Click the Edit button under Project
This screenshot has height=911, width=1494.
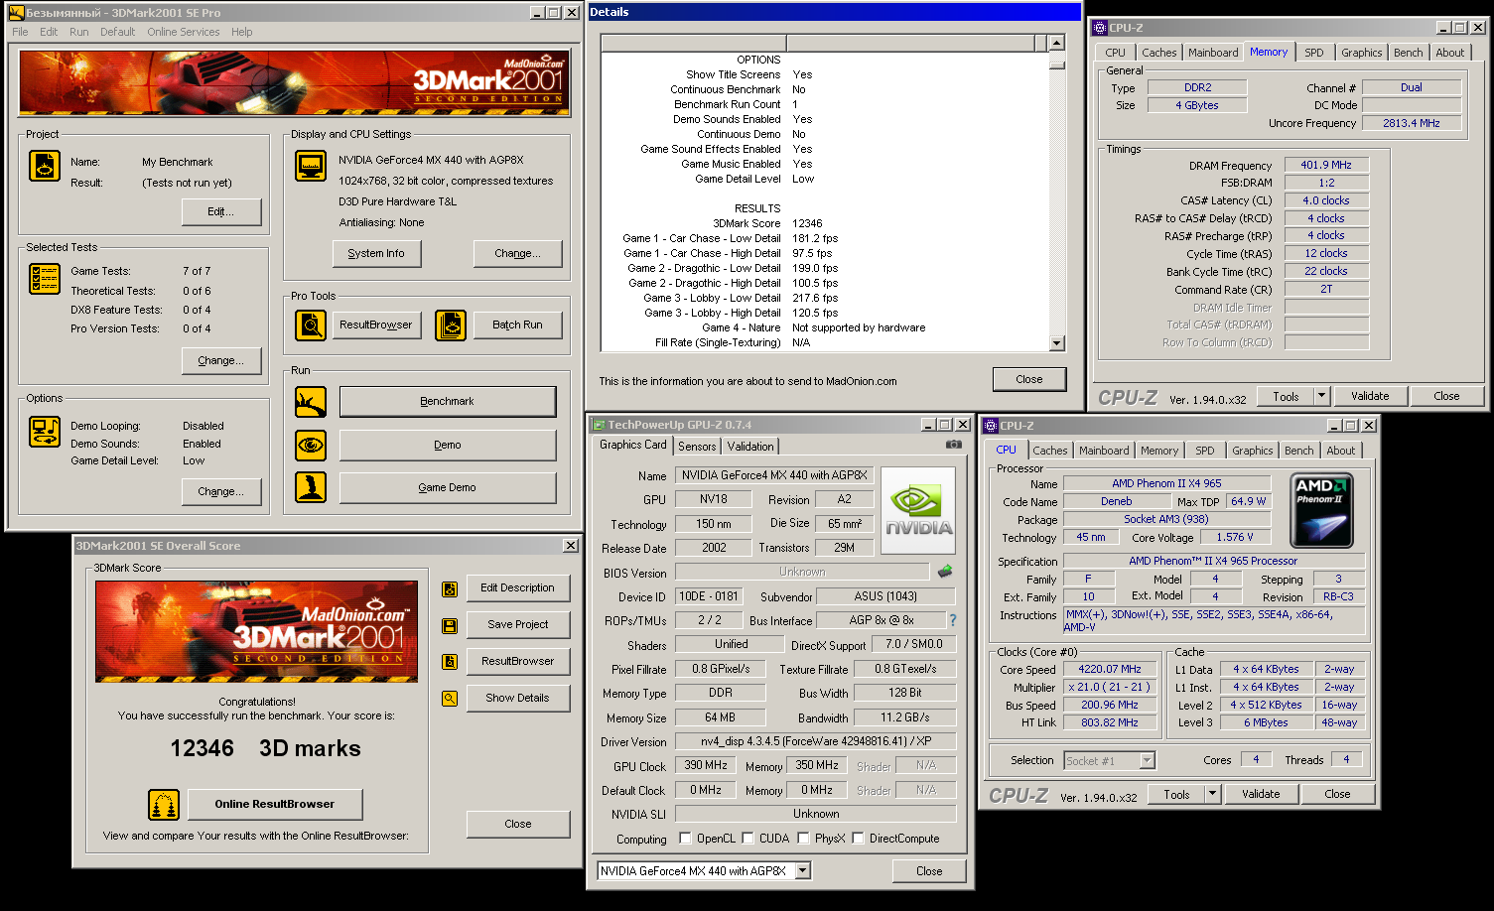221,212
